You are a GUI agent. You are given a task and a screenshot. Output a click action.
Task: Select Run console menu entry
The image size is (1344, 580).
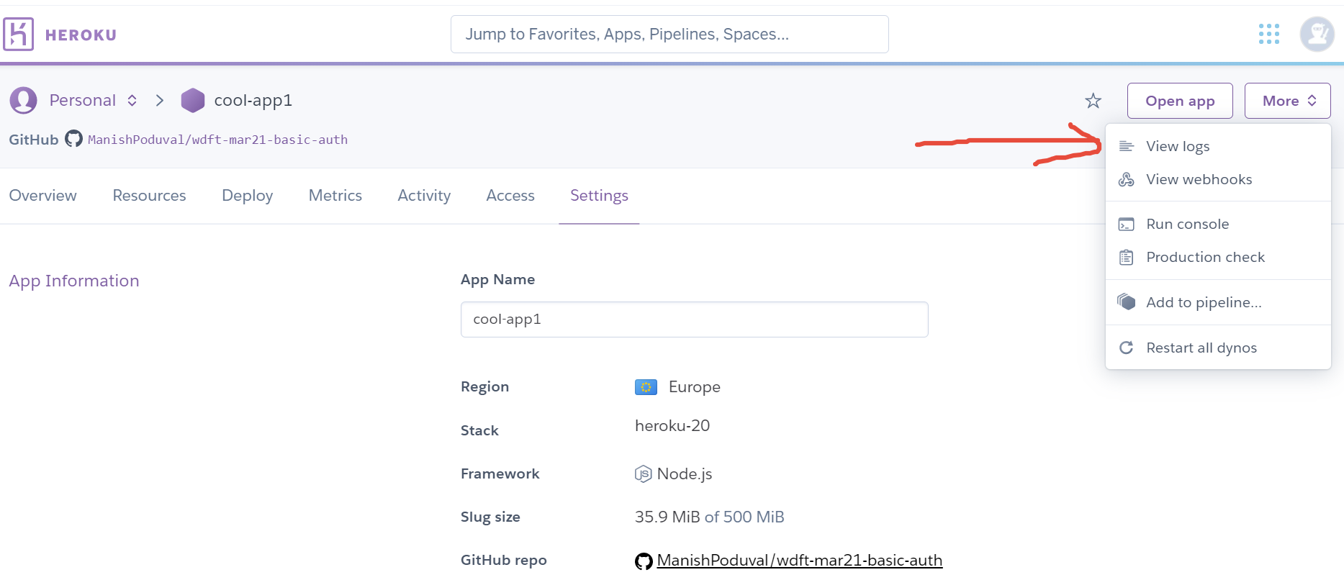click(x=1218, y=224)
